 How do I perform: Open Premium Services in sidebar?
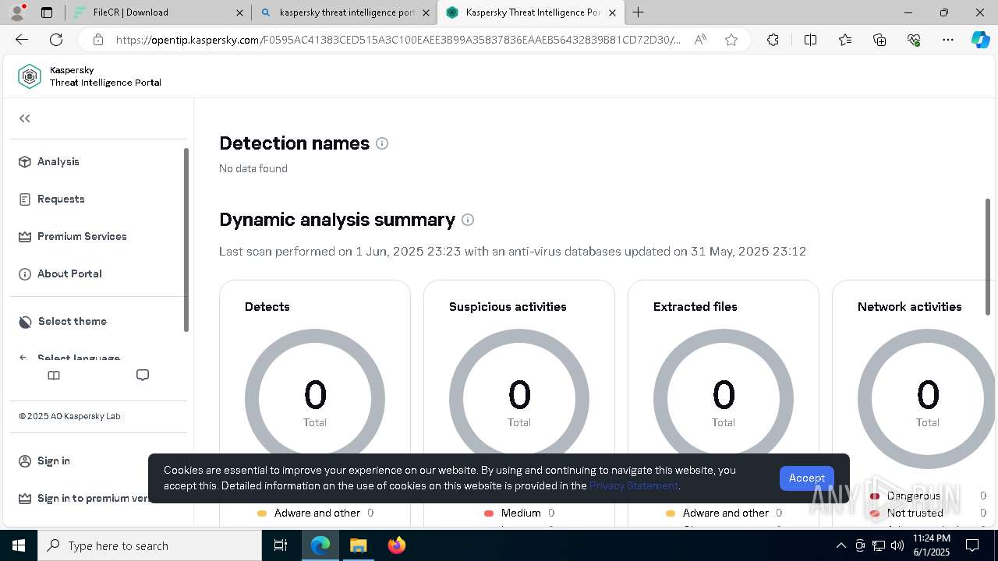(x=73, y=236)
